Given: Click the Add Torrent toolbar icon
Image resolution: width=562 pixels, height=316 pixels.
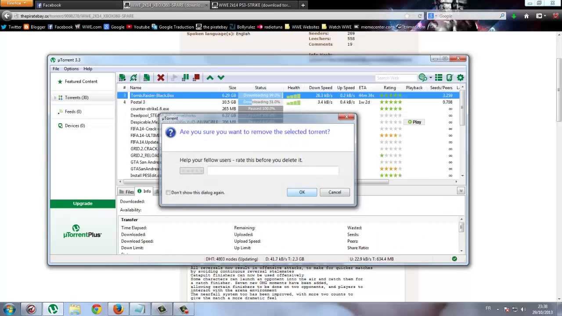Looking at the screenshot, I should [x=122, y=78].
